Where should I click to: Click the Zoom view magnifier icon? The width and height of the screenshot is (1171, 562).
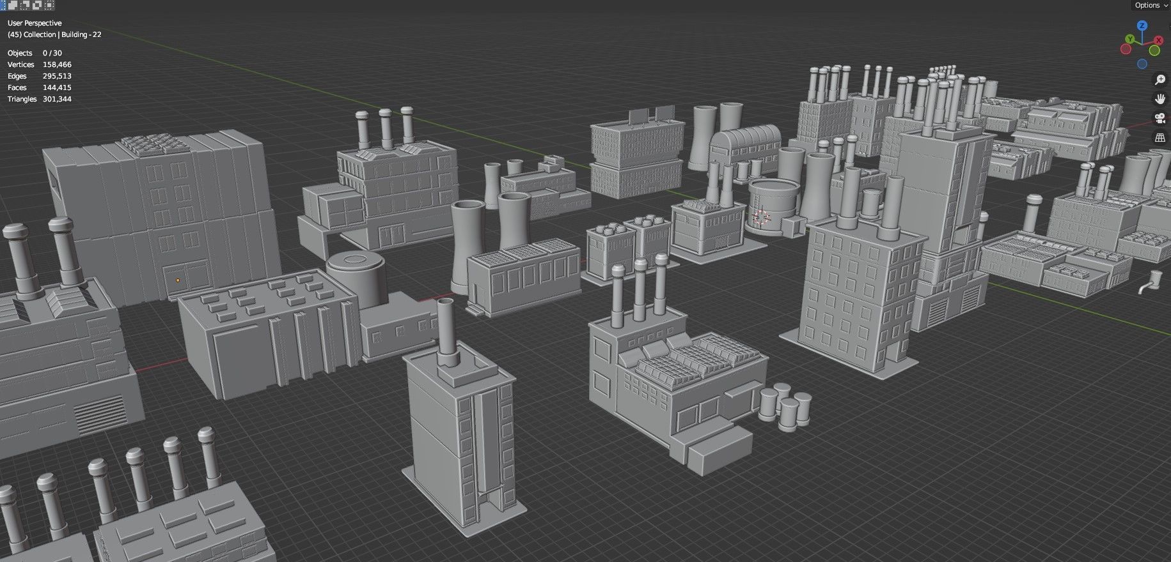coord(1159,80)
